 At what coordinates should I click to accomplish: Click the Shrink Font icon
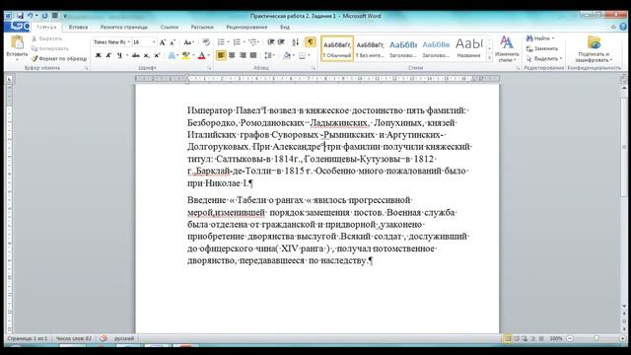pos(173,42)
